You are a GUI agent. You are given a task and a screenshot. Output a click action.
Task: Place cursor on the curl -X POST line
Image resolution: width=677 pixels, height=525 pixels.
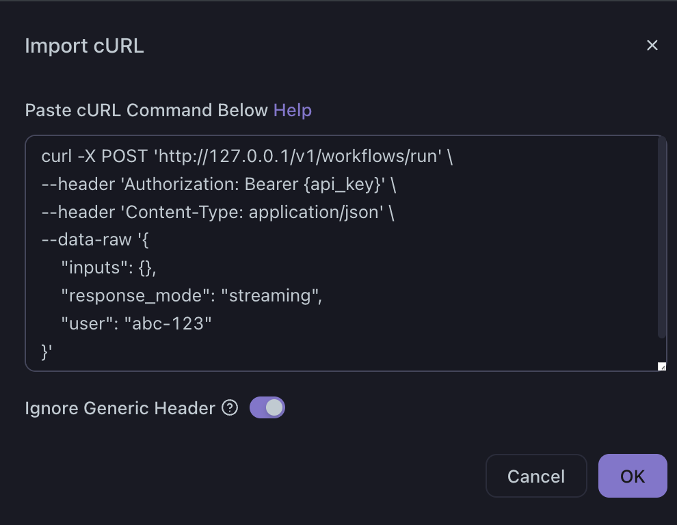tap(96, 157)
